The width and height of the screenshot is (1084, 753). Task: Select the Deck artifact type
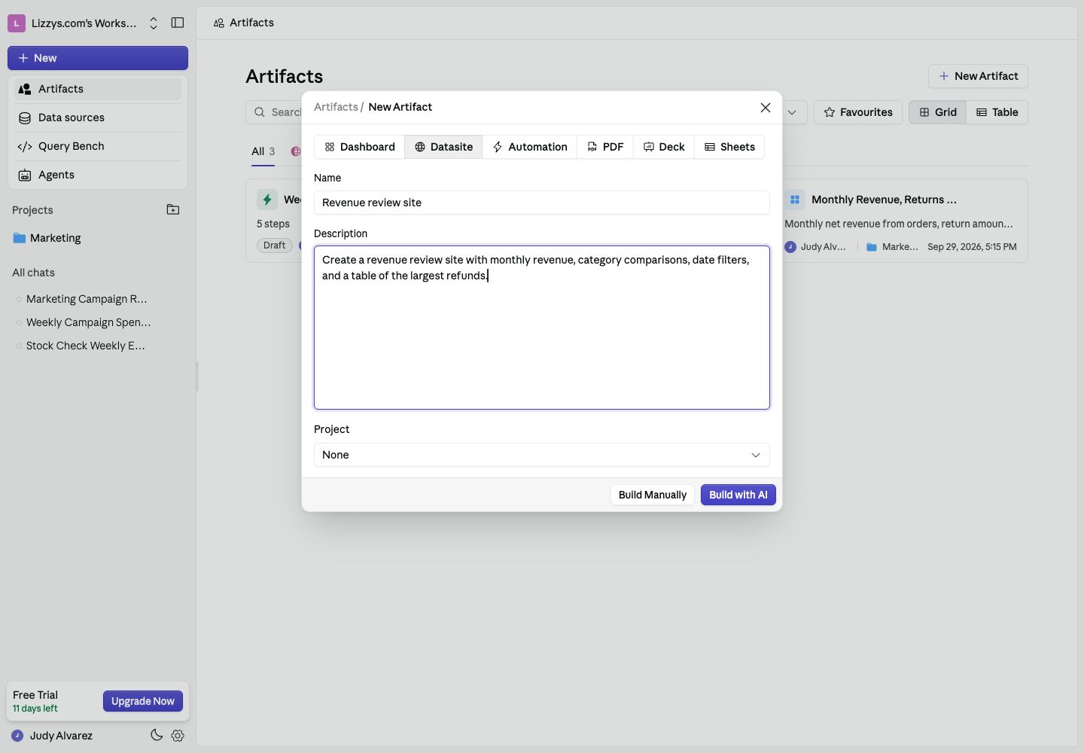pos(664,147)
